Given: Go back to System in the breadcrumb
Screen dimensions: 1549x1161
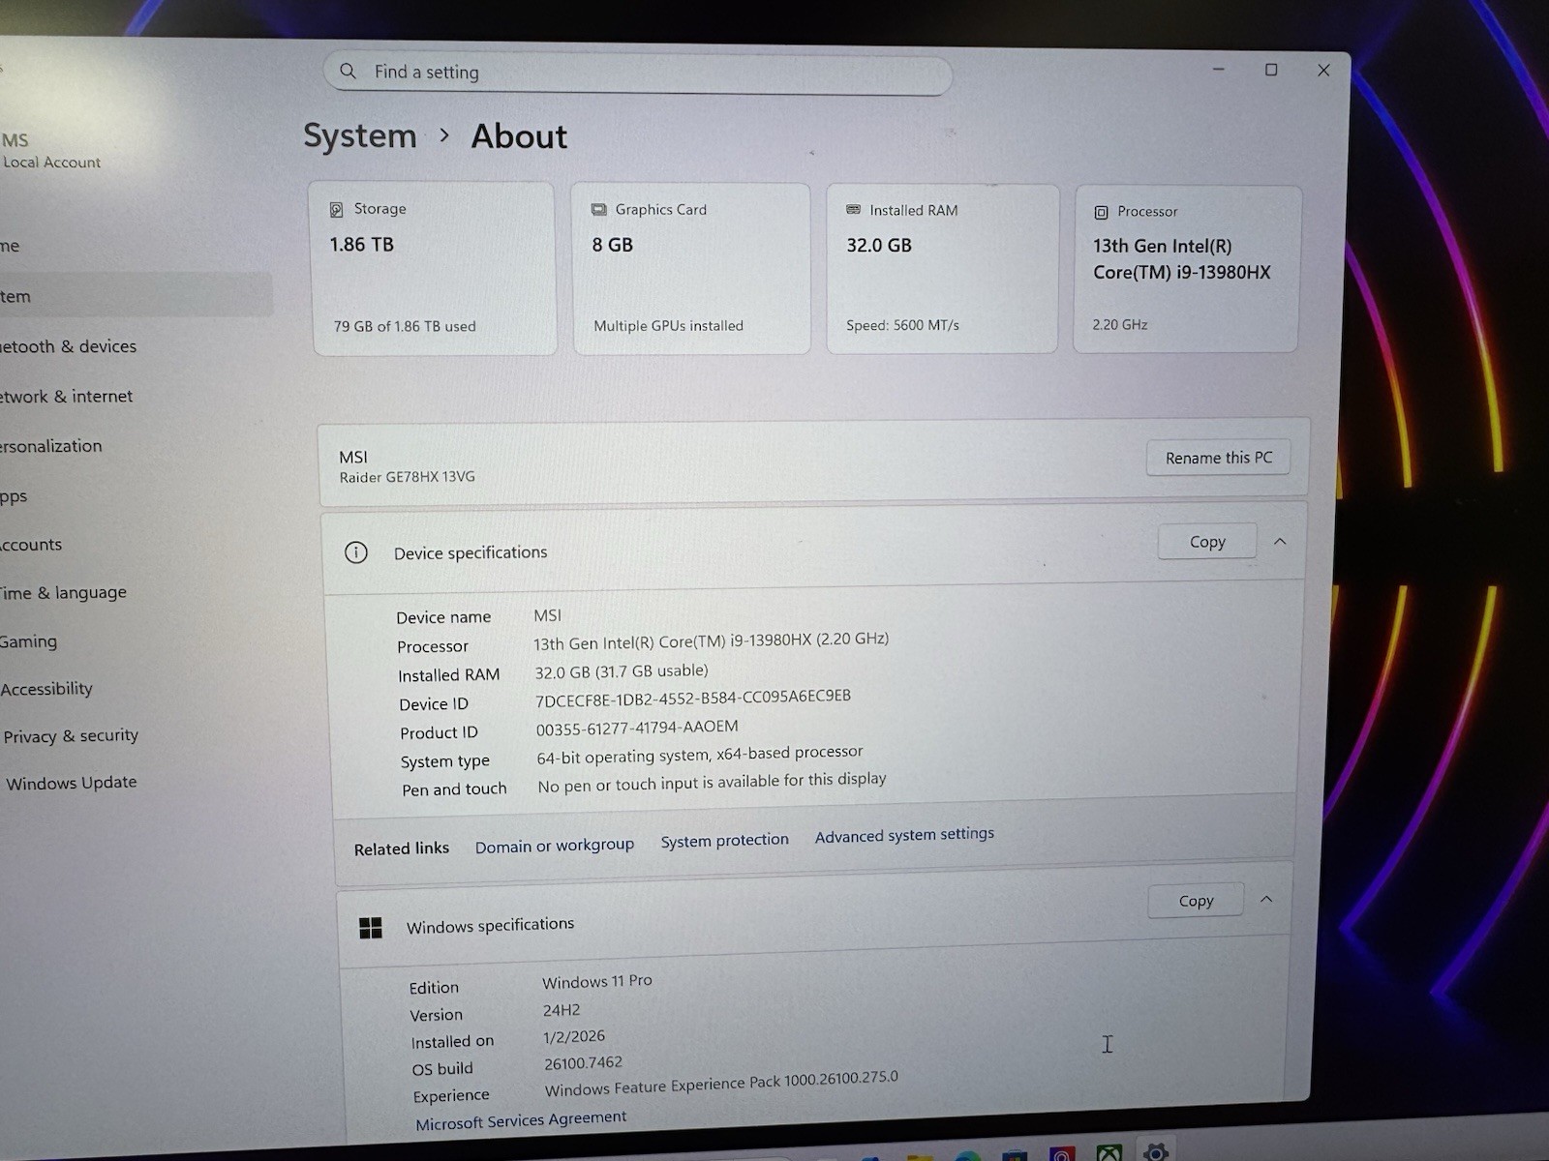Looking at the screenshot, I should click(360, 136).
